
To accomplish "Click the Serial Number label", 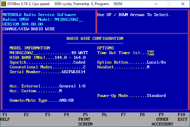I will [x=25, y=72].
